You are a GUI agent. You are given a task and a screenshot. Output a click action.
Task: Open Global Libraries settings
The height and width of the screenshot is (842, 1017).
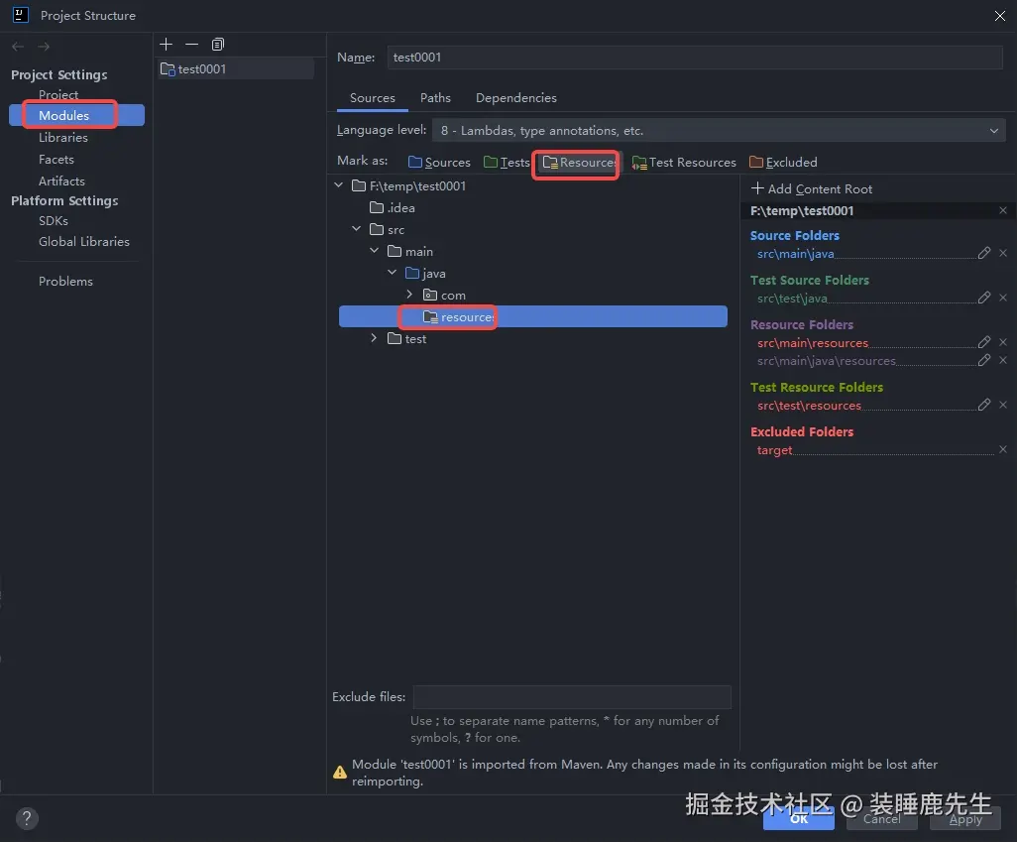coord(83,242)
